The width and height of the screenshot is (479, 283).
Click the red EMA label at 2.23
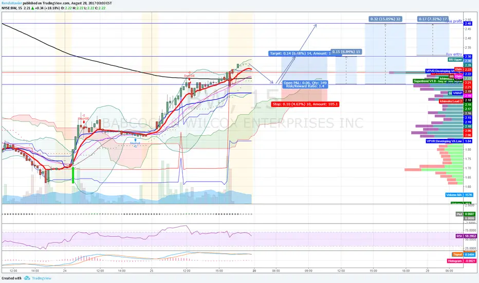pos(458,69)
